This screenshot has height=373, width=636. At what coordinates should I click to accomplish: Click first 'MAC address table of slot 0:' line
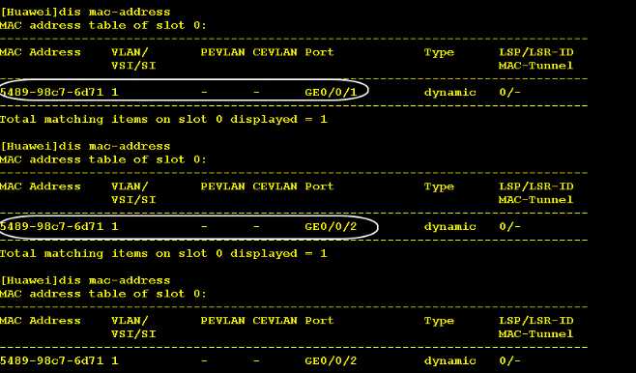point(103,25)
